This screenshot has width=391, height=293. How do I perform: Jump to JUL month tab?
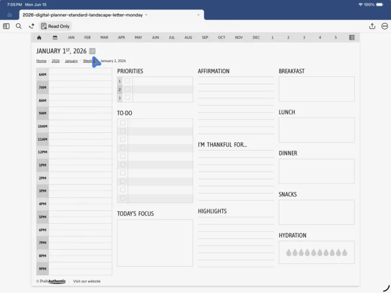point(172,38)
